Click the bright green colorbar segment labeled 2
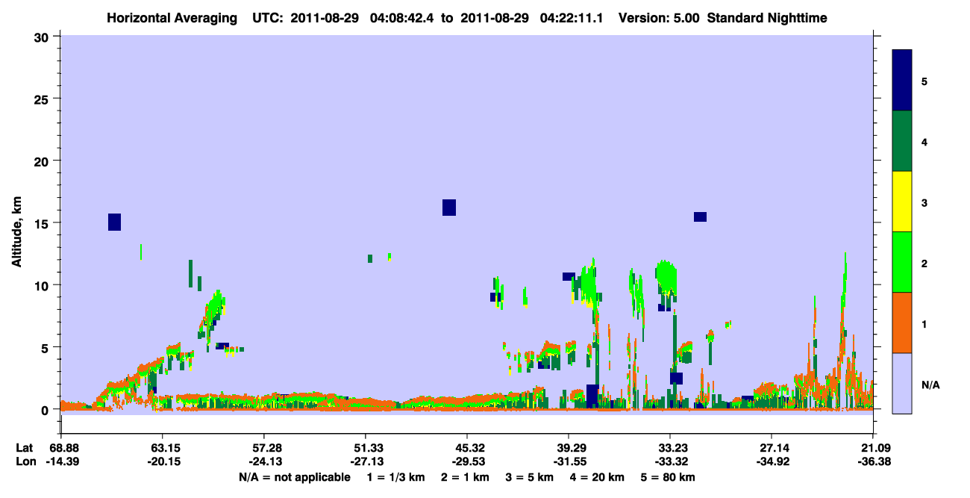 click(902, 262)
